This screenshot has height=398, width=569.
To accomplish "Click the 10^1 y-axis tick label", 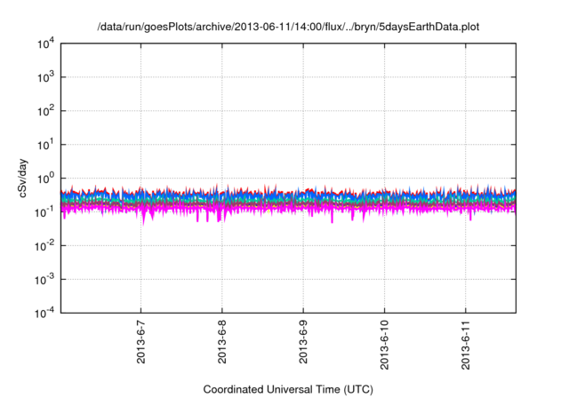I will click(x=45, y=145).
